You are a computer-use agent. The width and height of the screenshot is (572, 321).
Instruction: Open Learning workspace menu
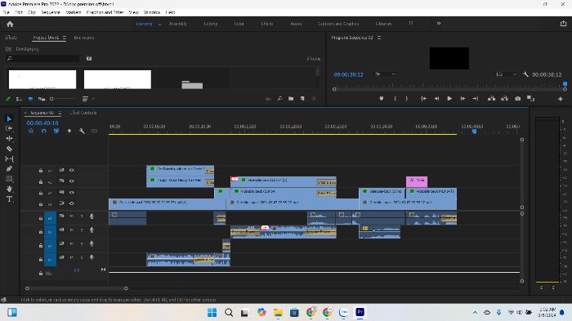(159, 24)
